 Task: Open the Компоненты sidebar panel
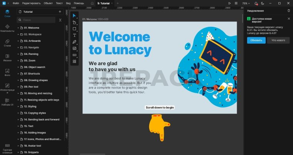[x=7, y=28]
